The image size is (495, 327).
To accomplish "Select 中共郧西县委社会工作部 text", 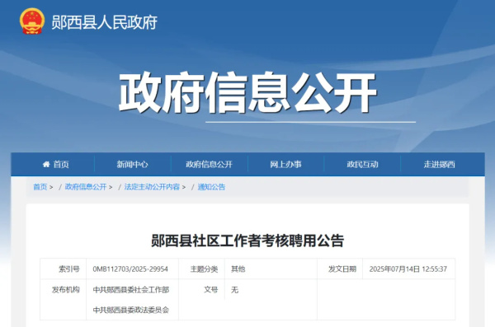I will click(131, 289).
